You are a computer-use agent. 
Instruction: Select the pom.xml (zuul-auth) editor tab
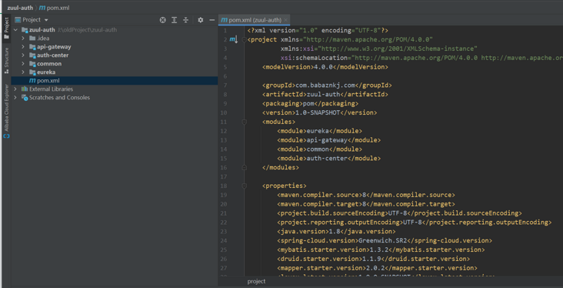pos(252,20)
